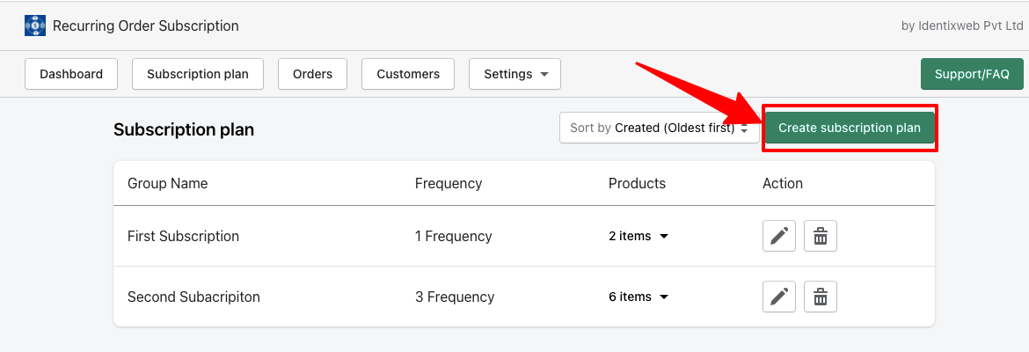1029x352 pixels.
Task: Select the Second Subacripiton group name
Action: point(193,297)
